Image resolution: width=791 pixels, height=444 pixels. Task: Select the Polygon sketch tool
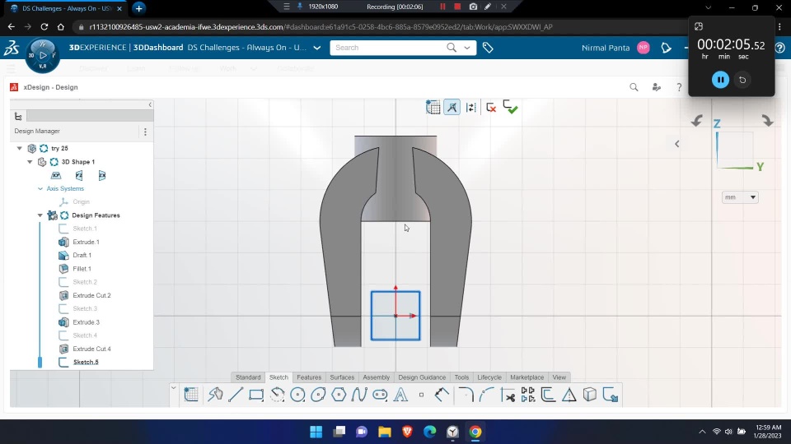tap(339, 395)
